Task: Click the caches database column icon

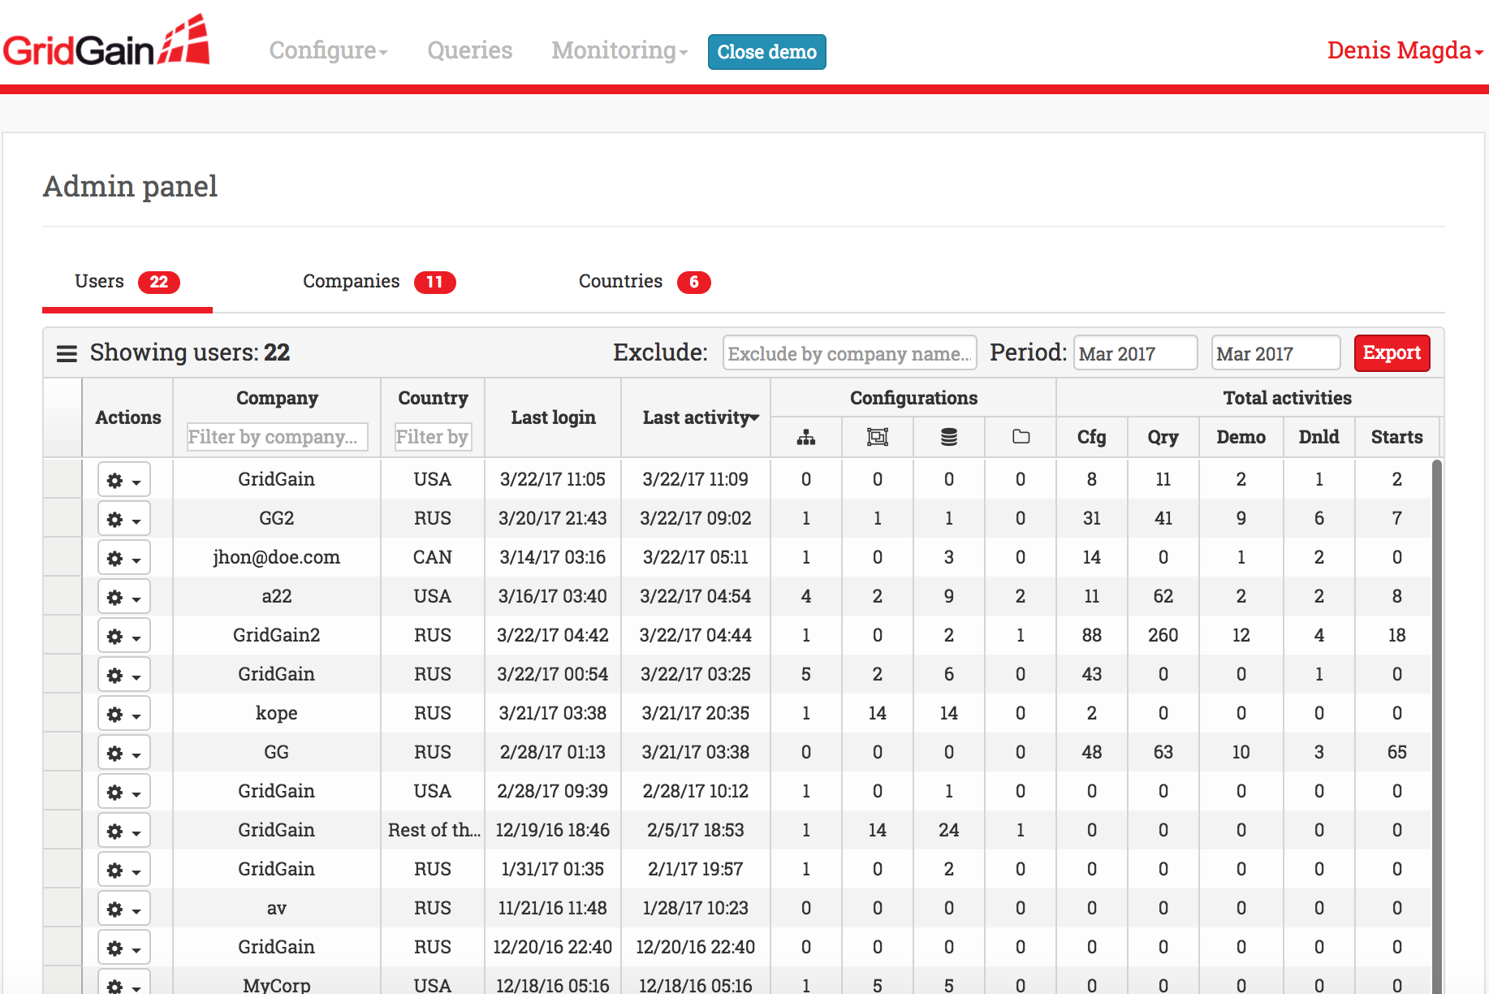Action: [x=949, y=437]
